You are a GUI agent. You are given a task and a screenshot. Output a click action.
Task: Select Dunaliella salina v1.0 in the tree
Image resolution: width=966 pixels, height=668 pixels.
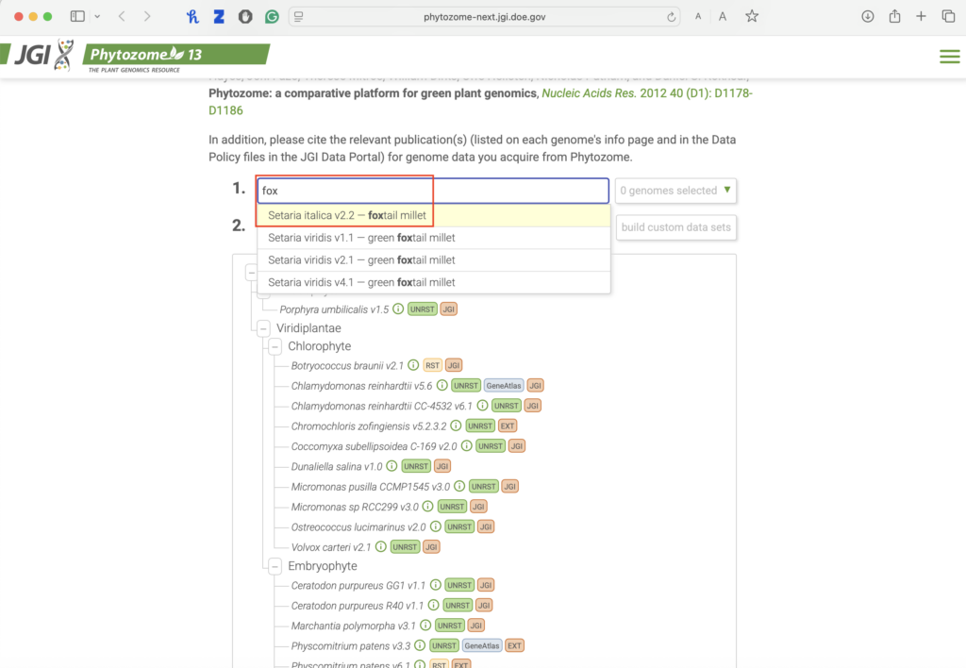(x=337, y=466)
